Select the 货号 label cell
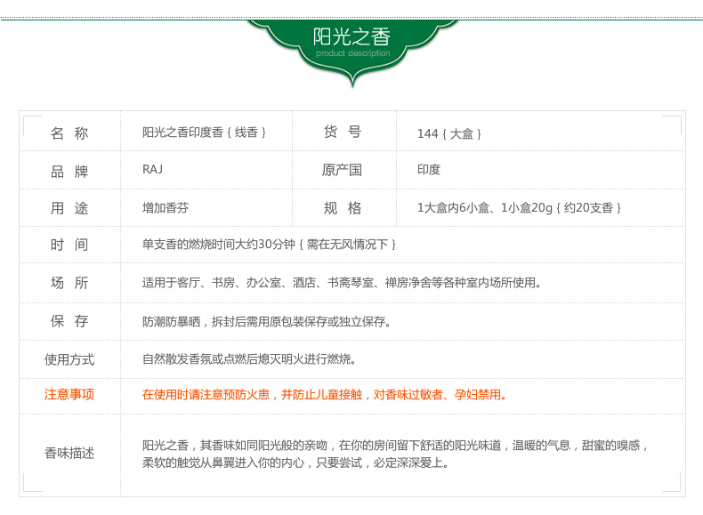Screen dimensions: 703x515 tap(343, 132)
